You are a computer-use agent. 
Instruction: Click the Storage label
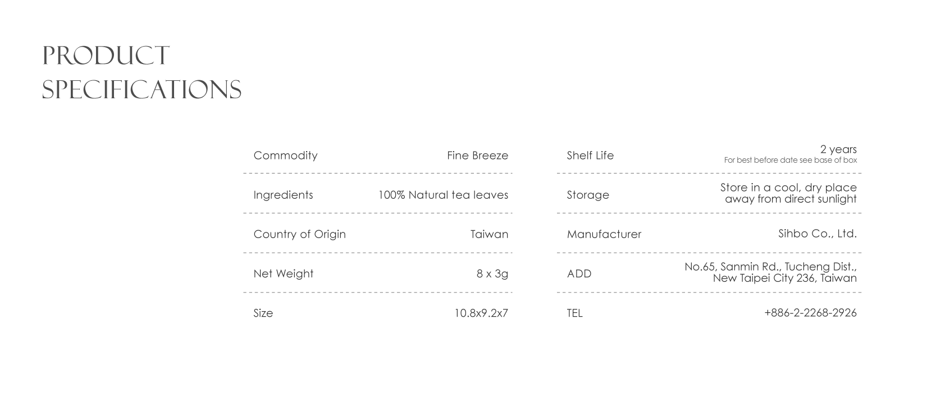587,195
